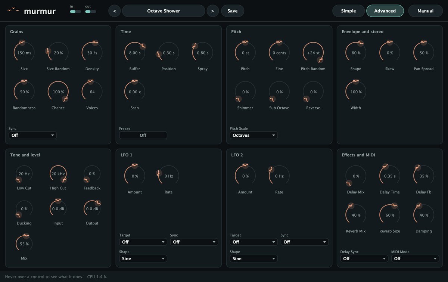Click the Randomness knob

[x=24, y=92]
